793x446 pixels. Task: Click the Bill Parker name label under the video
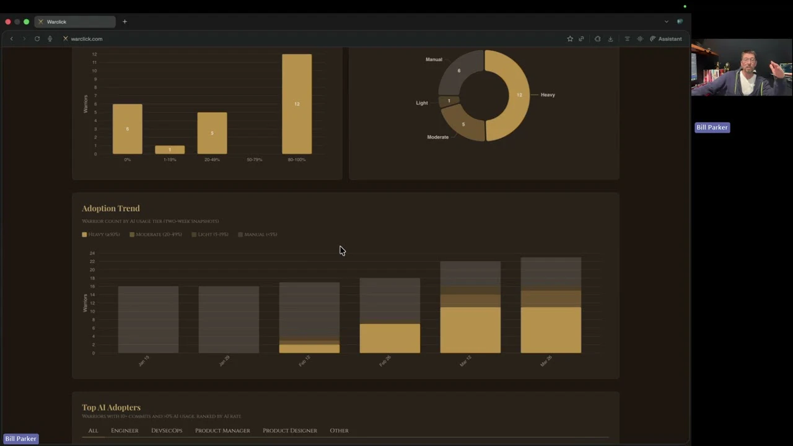click(x=712, y=127)
